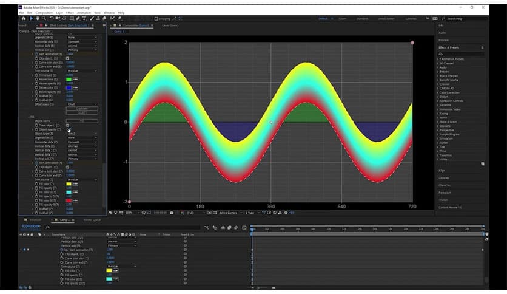Open the Vertical axis (7) Primary dropdown in Effect Controls

click(x=82, y=159)
